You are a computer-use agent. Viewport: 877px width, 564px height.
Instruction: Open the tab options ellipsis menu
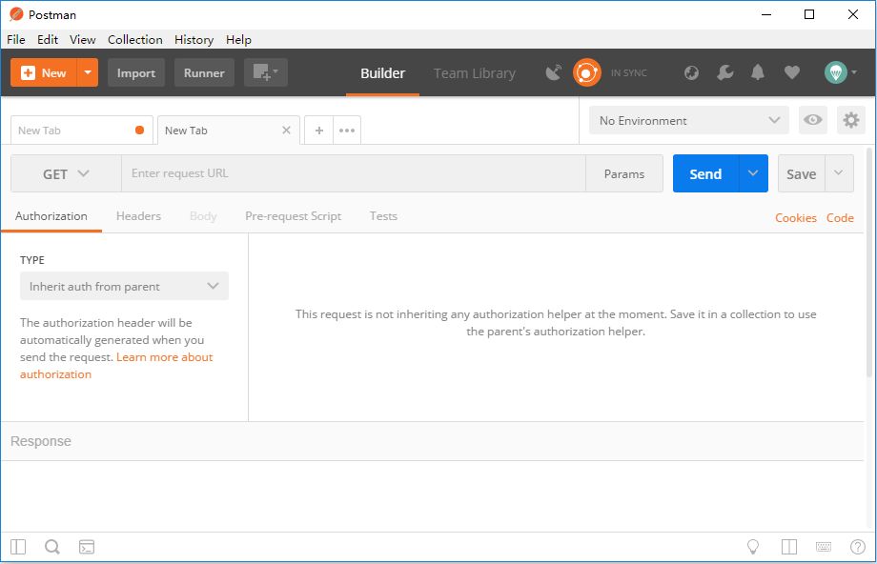tap(347, 131)
